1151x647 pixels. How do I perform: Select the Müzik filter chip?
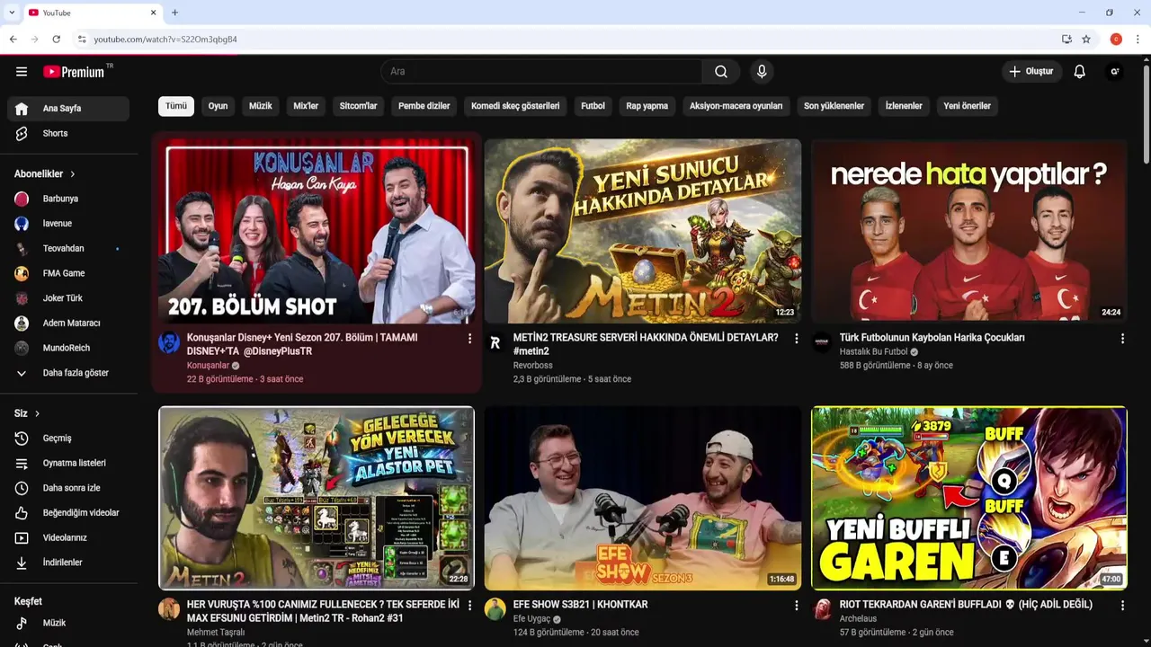point(261,106)
